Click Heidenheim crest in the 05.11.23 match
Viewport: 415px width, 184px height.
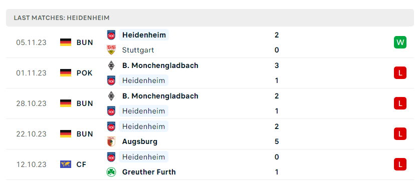click(x=111, y=35)
